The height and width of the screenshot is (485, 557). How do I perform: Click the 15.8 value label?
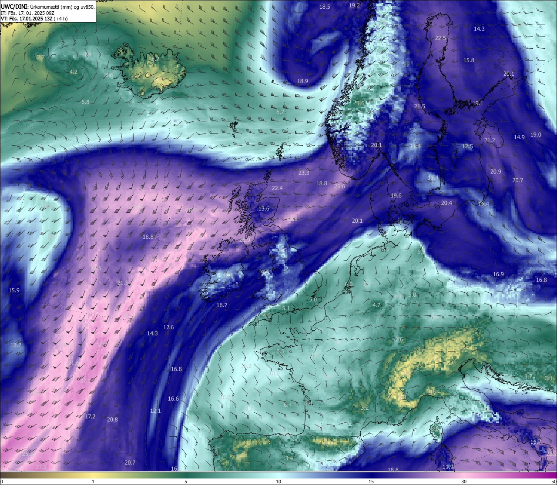pos(469,60)
